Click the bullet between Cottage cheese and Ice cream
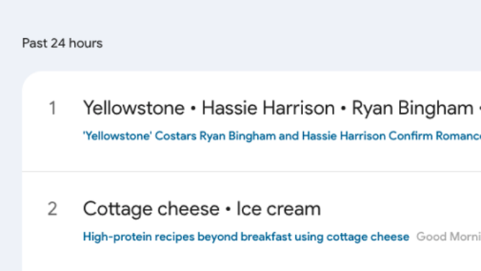This screenshot has height=271, width=481. tap(228, 209)
